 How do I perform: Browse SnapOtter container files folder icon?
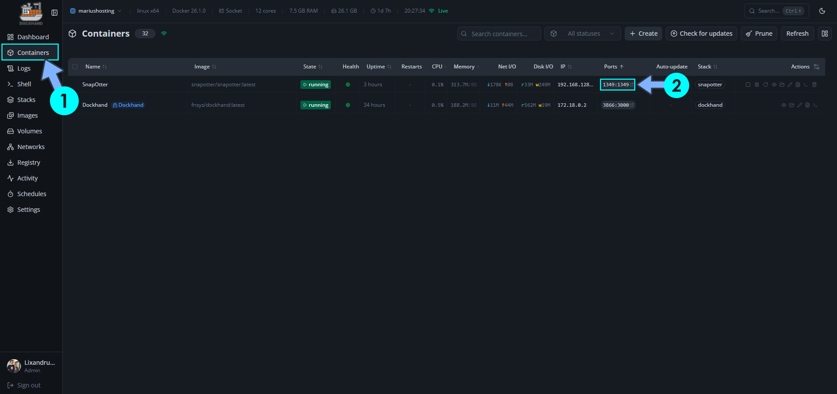(x=782, y=85)
